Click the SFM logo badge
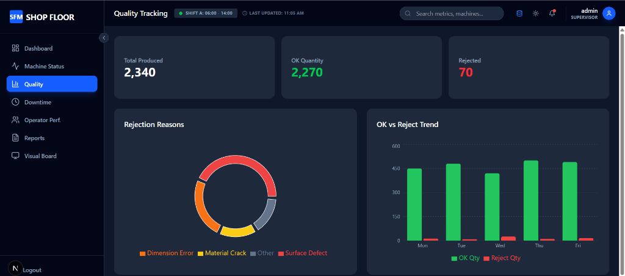The image size is (625, 276). coord(16,17)
